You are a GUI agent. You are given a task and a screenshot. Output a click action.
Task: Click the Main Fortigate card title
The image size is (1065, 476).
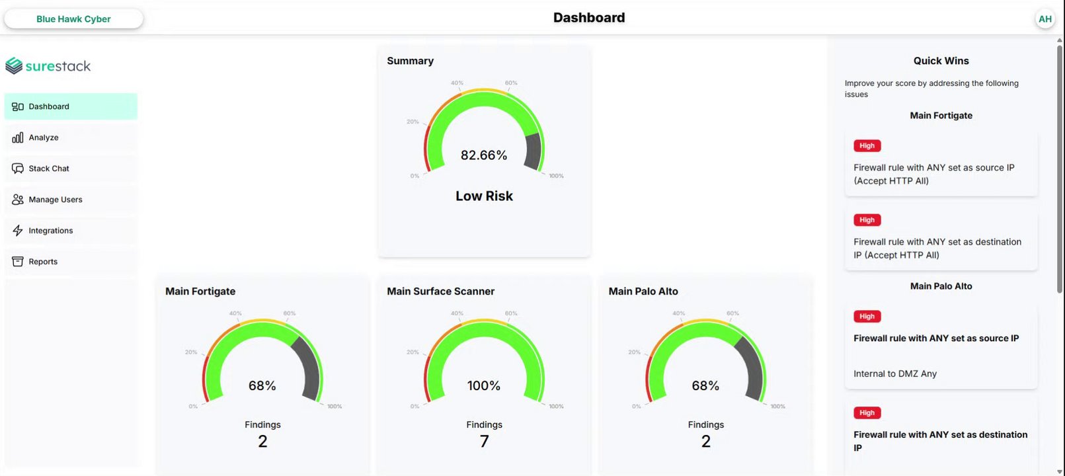pyautogui.click(x=200, y=292)
